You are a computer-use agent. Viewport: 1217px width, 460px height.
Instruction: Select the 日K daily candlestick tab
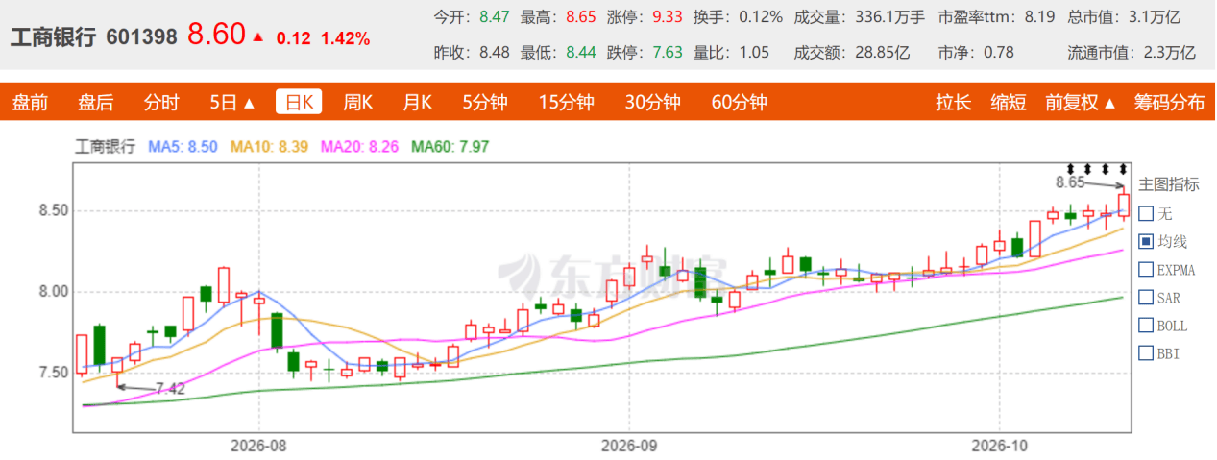pos(299,103)
